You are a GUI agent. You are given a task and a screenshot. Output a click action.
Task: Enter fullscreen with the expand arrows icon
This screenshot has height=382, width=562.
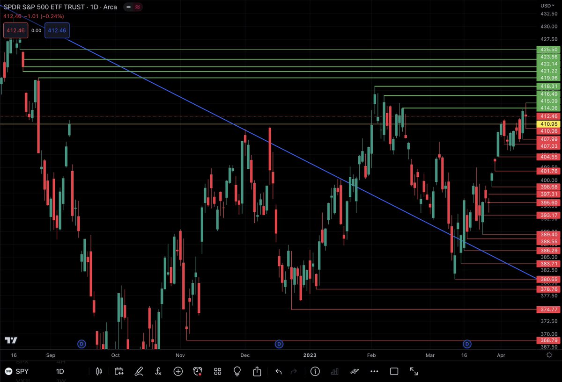[x=414, y=372]
